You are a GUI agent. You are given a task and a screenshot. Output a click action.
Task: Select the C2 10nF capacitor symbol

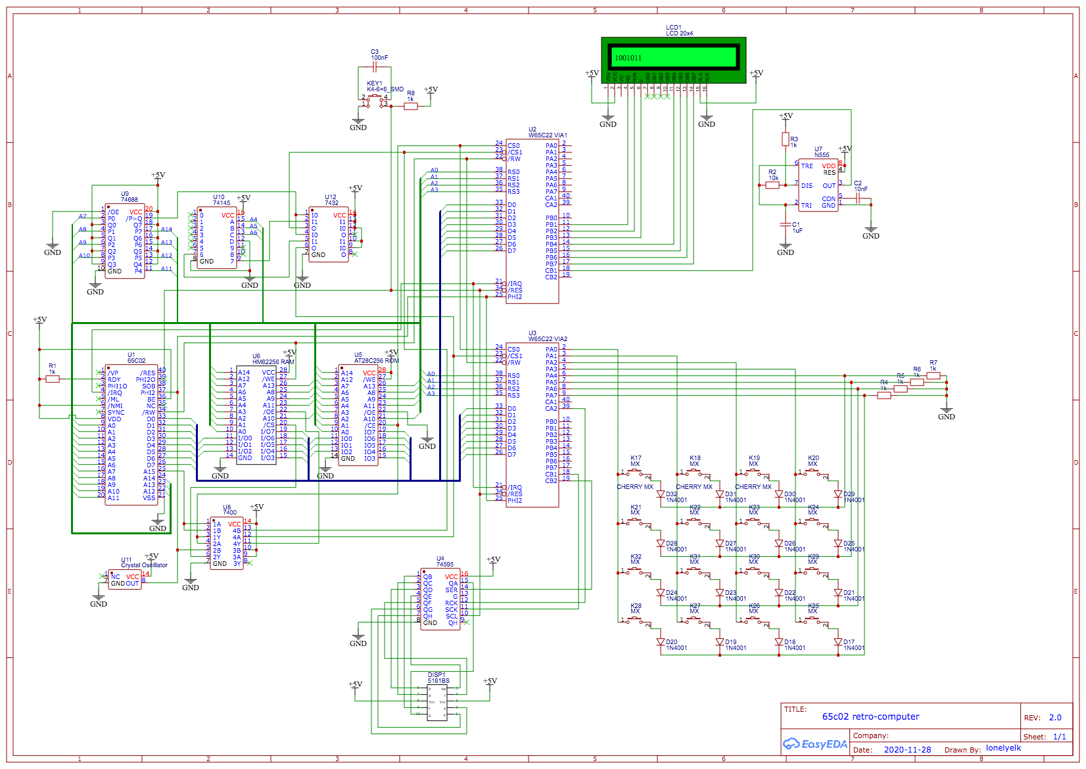tap(858, 198)
